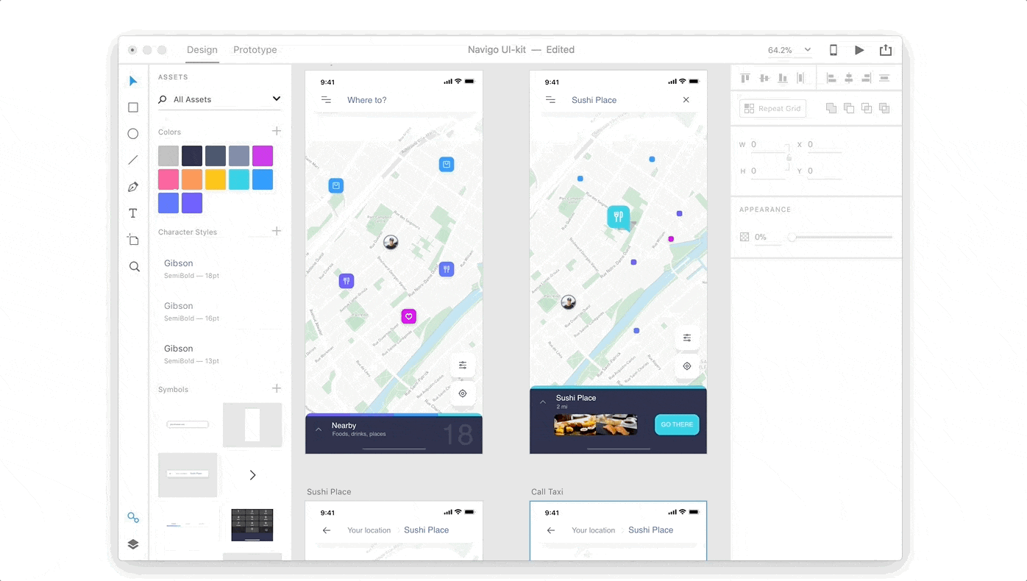
Task: Align selected objects to bottom
Action: [783, 78]
